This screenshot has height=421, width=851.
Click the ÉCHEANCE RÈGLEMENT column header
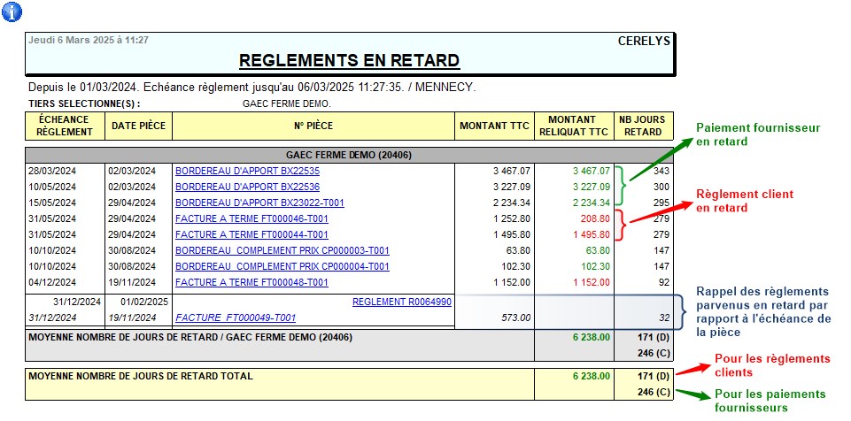tap(65, 126)
